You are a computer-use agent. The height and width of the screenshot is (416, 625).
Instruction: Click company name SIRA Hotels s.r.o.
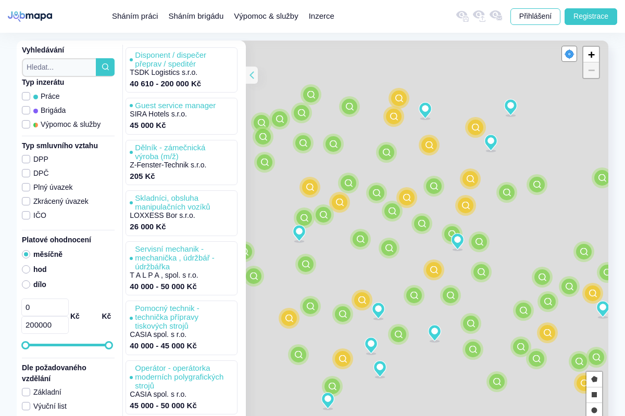pyautogui.click(x=158, y=114)
